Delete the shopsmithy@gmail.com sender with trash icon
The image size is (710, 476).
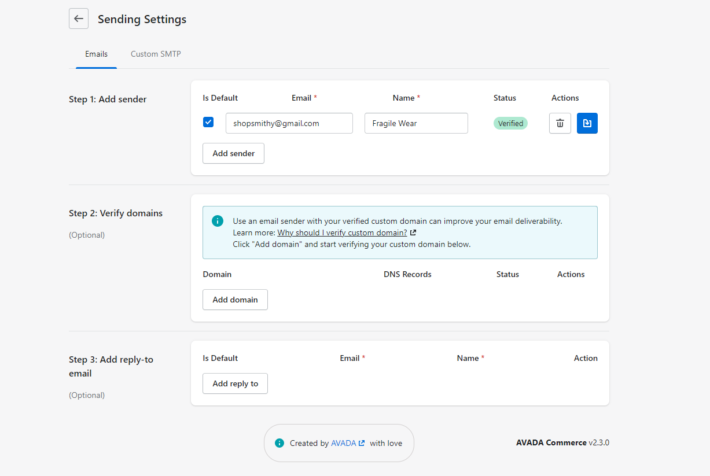[560, 123]
